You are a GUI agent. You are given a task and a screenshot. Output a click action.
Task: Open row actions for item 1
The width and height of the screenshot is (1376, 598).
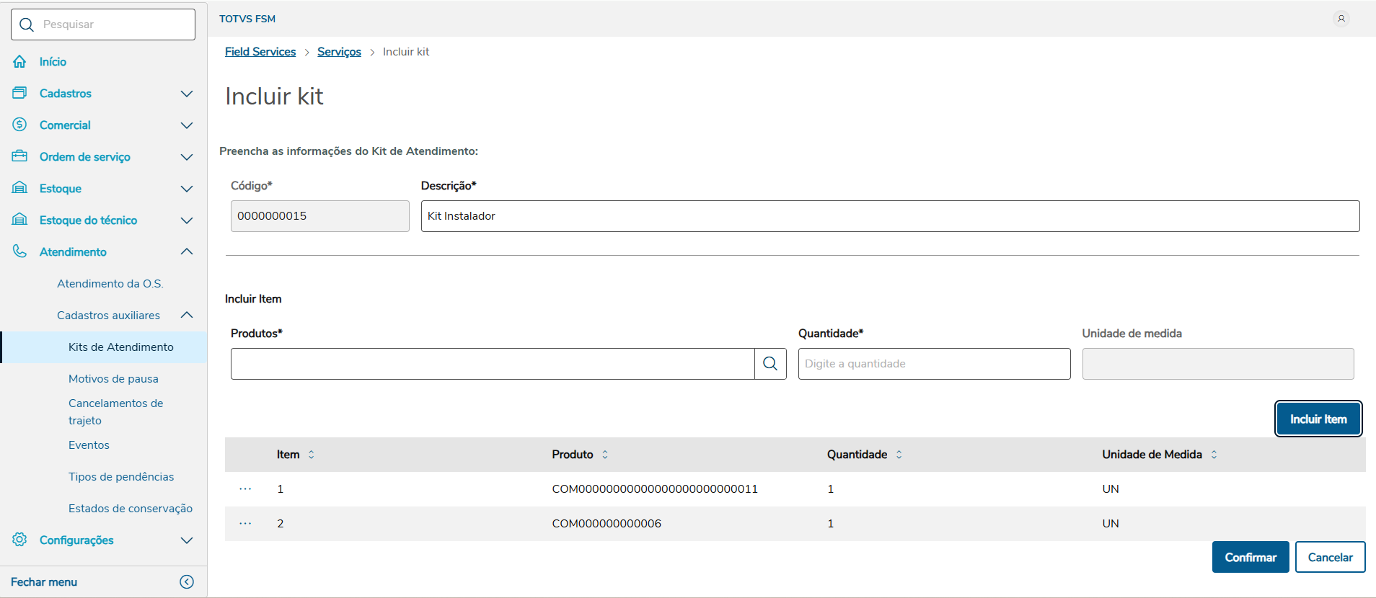click(x=245, y=489)
